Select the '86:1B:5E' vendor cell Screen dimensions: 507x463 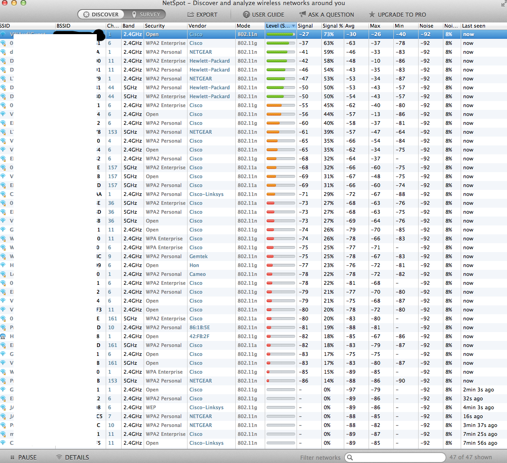coord(200,327)
